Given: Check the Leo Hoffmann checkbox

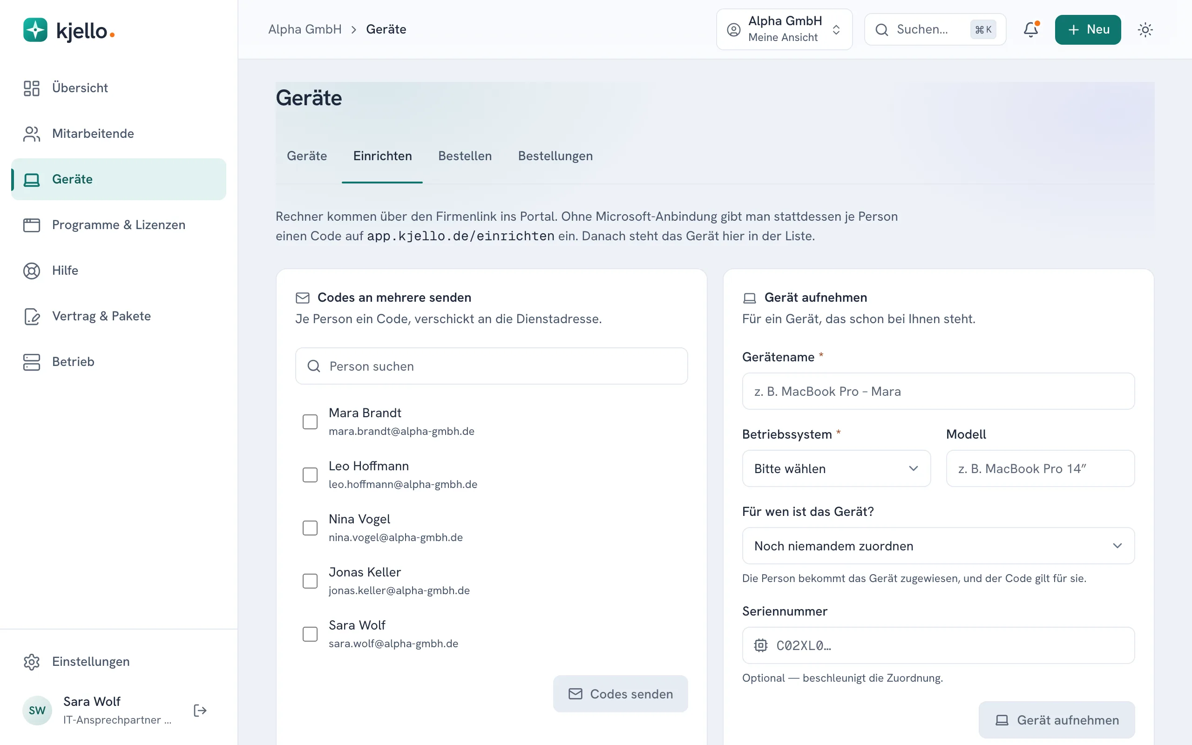Looking at the screenshot, I should click(310, 475).
